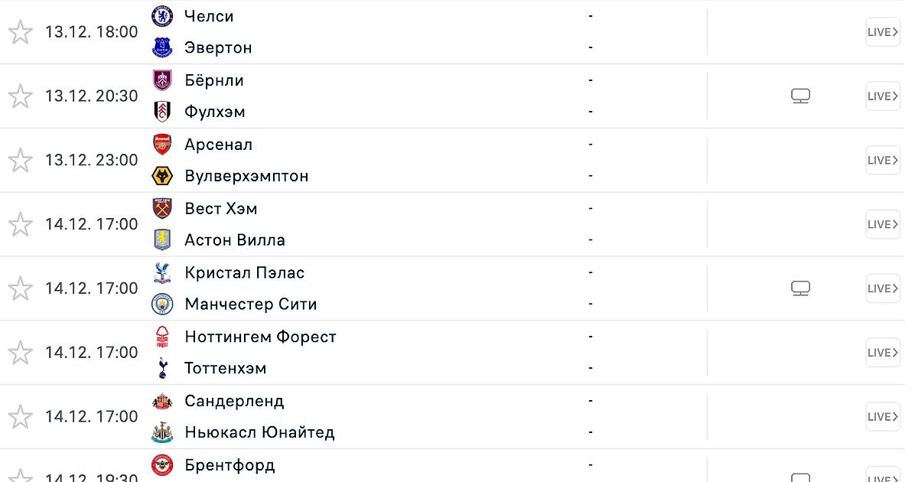Image resolution: width=918 pixels, height=482 pixels.
Task: Click the TV broadcast icon for Burnley–Fulham
Action: point(800,96)
